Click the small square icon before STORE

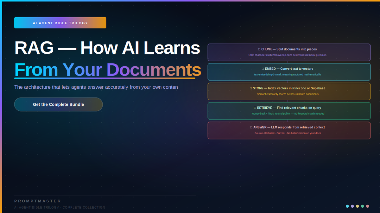[251, 89]
